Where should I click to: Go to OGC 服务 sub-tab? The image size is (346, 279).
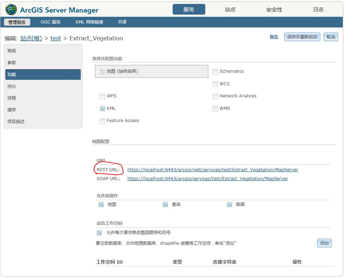tap(51, 22)
